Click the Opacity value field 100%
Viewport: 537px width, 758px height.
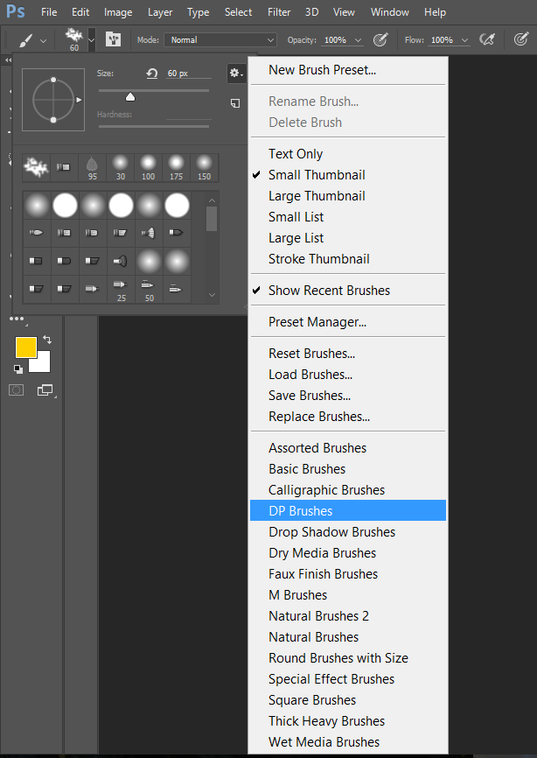click(x=335, y=40)
